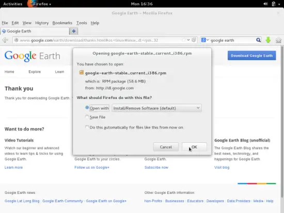This screenshot has width=284, height=213.
Task: Select the Save File radio option
Action: tap(87, 117)
